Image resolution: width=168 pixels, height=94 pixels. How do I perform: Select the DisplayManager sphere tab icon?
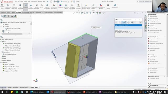[15, 16]
